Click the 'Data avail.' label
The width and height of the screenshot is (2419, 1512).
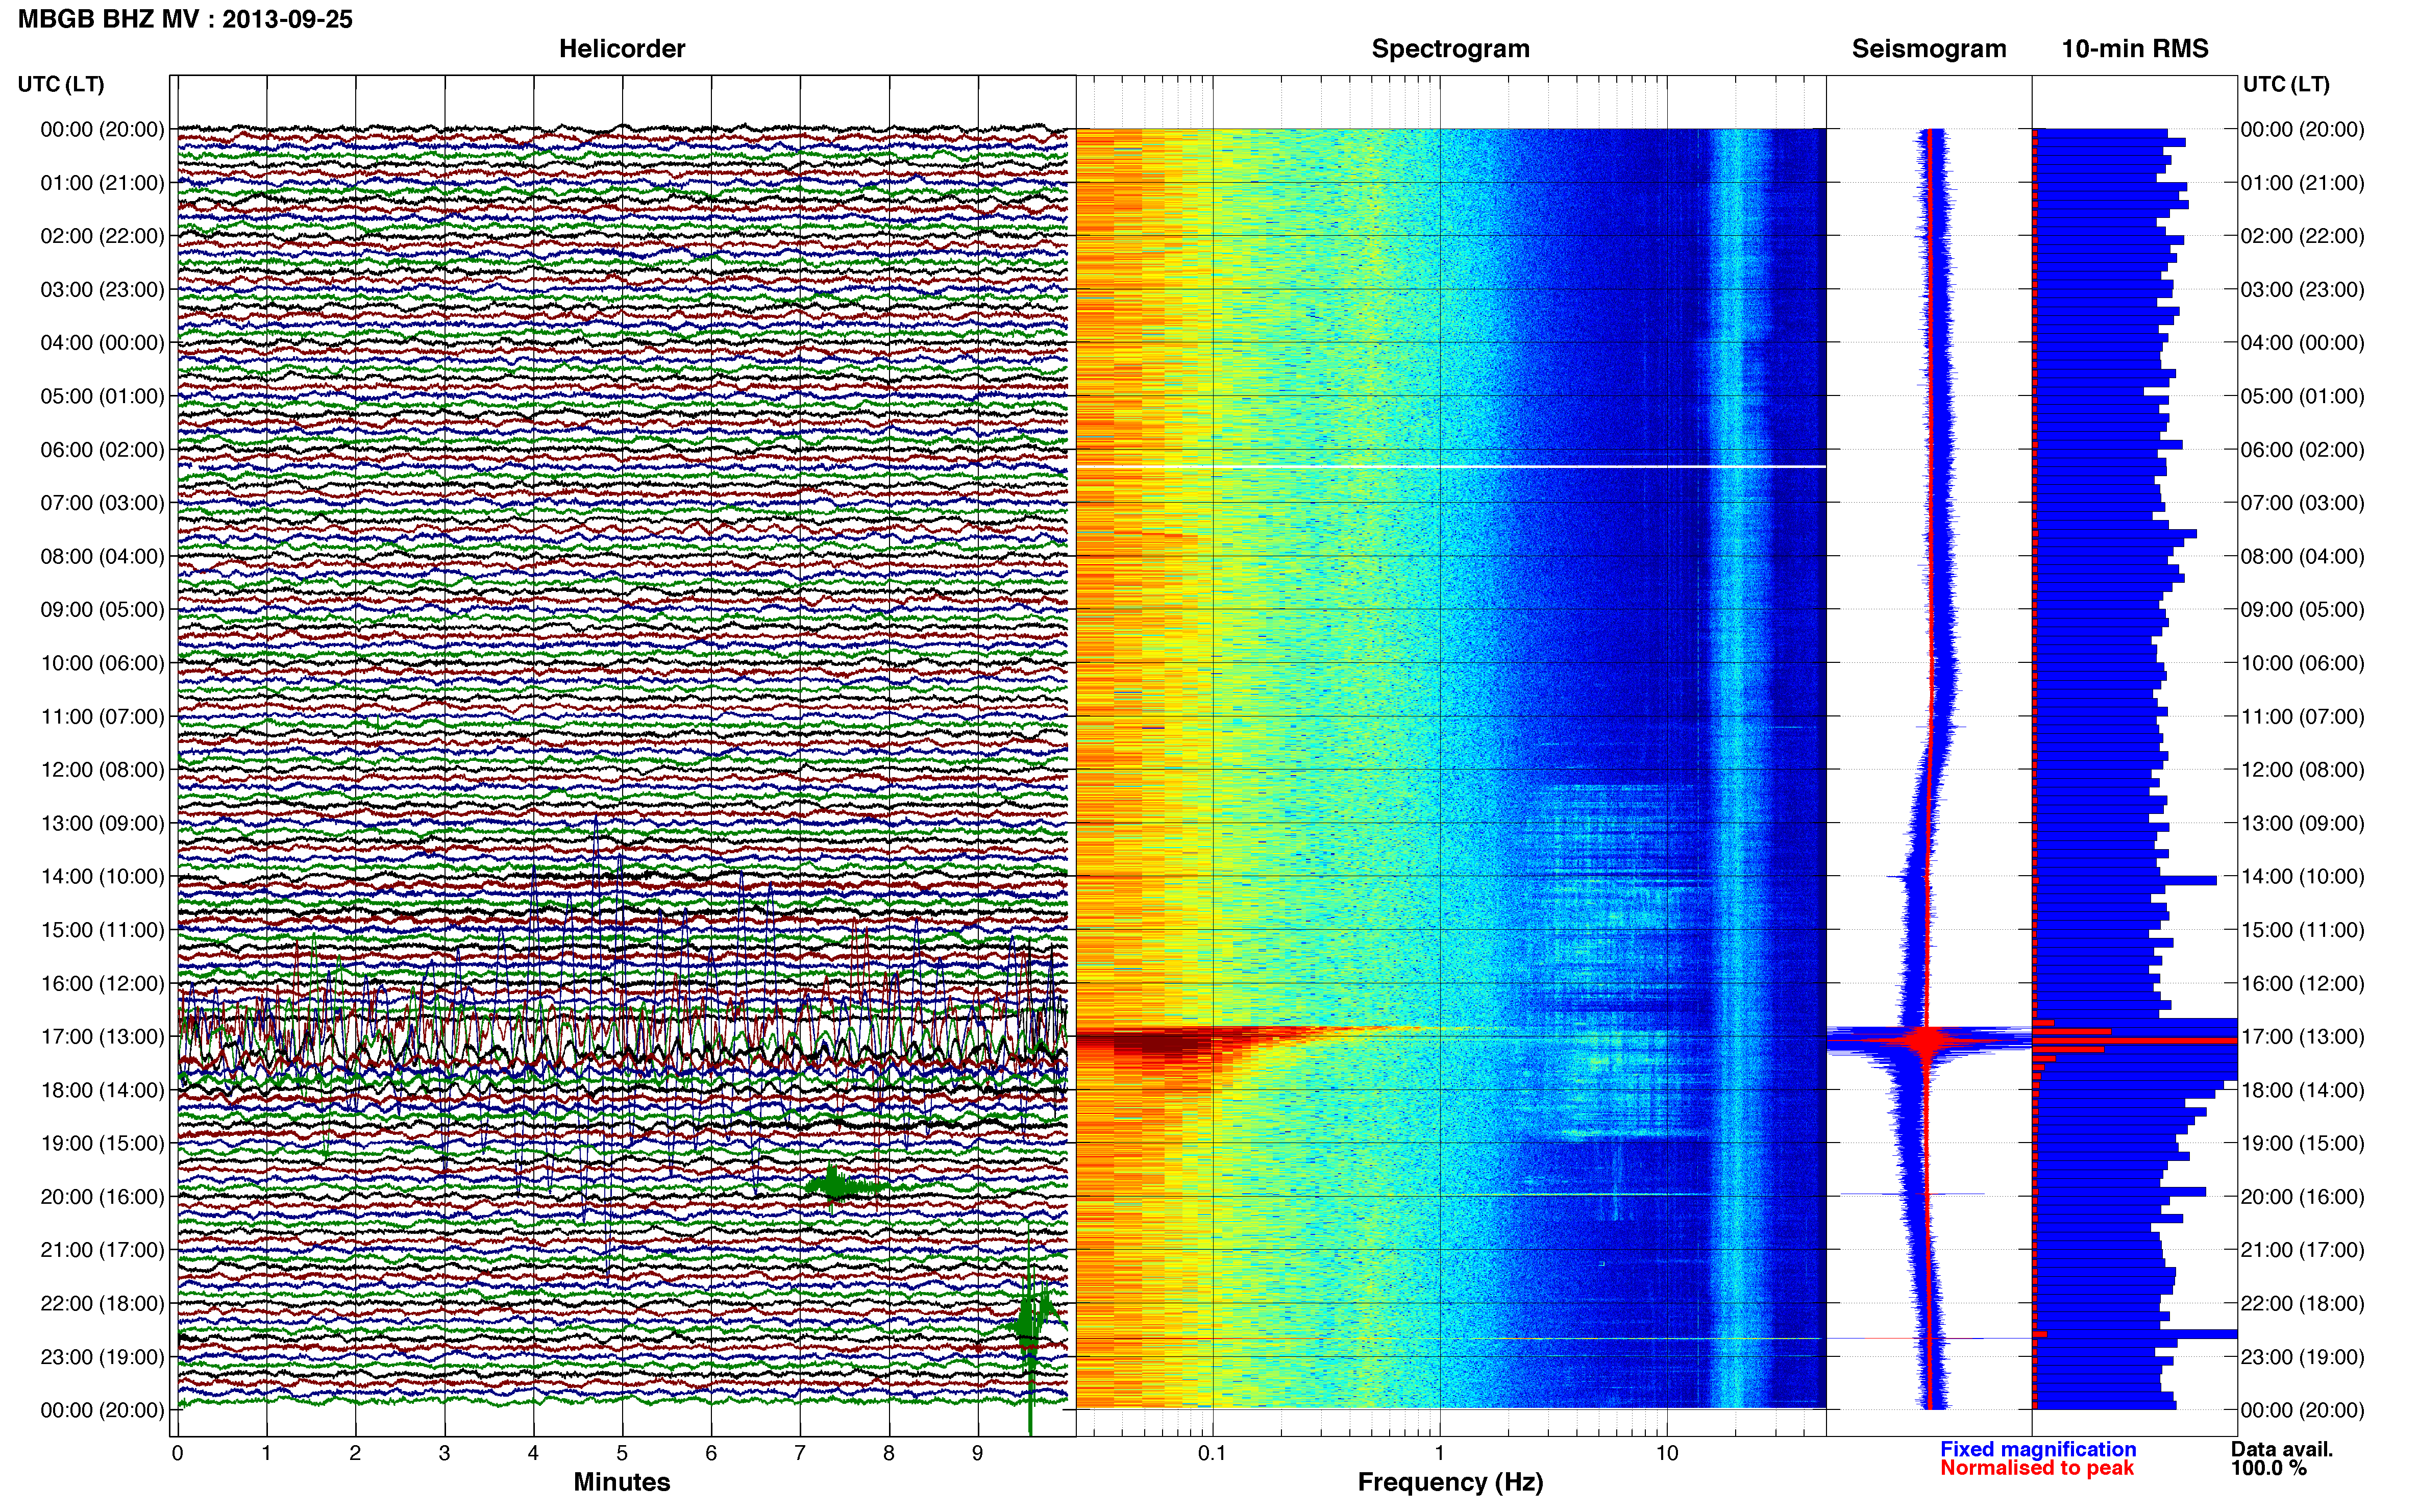pyautogui.click(x=2282, y=1449)
